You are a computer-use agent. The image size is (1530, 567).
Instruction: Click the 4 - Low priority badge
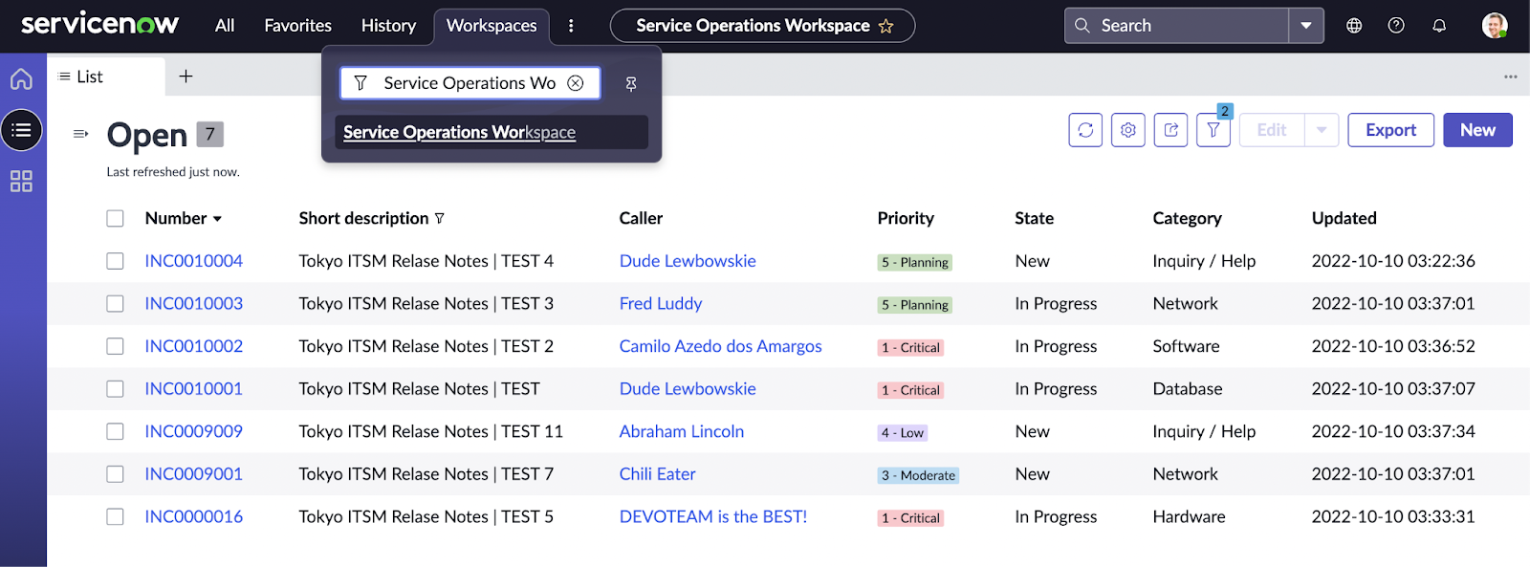coord(903,432)
